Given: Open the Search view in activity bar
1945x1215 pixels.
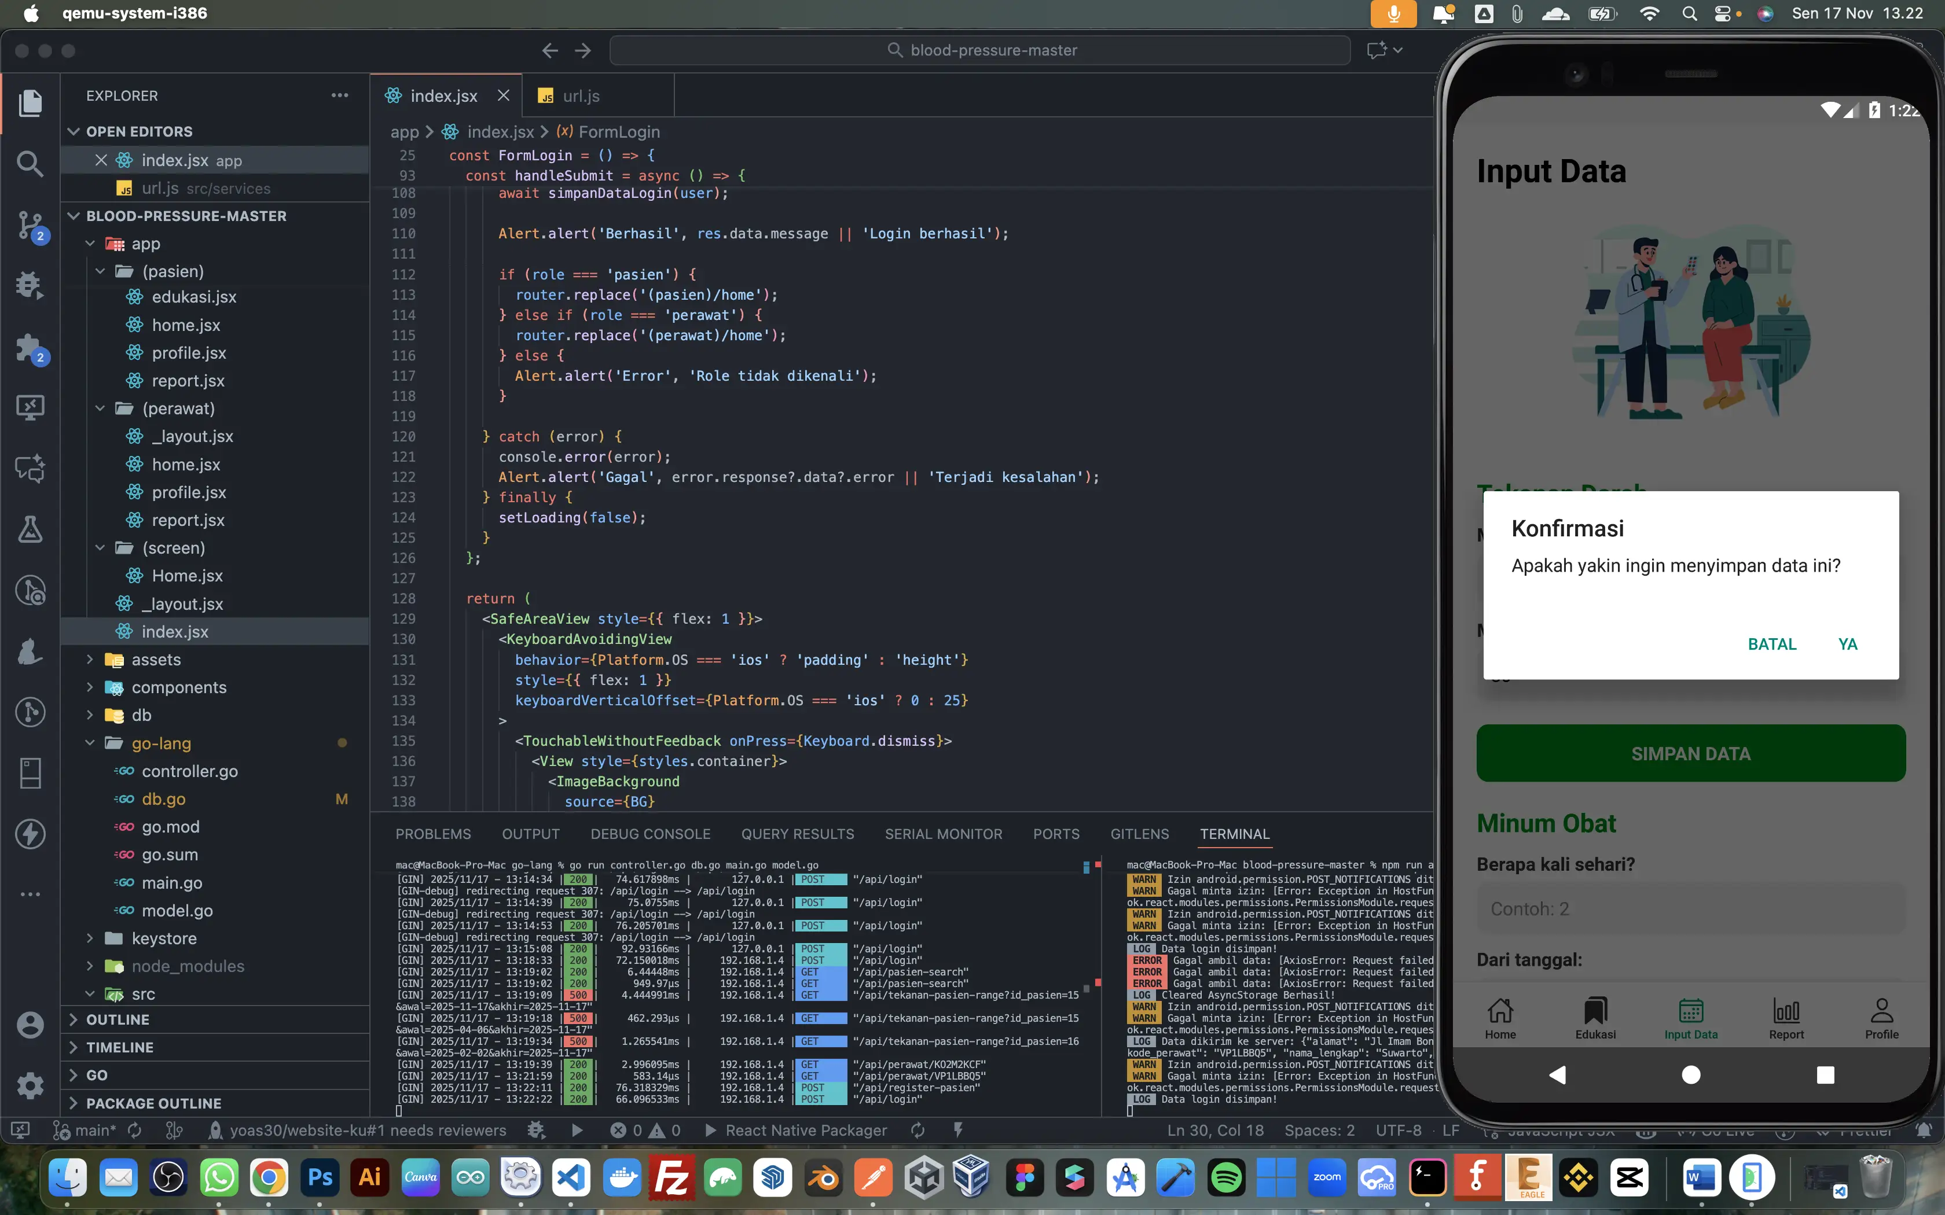Looking at the screenshot, I should 30,164.
